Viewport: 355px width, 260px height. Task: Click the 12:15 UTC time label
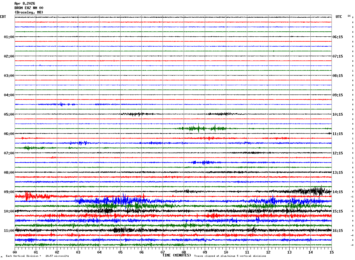(x=338, y=153)
